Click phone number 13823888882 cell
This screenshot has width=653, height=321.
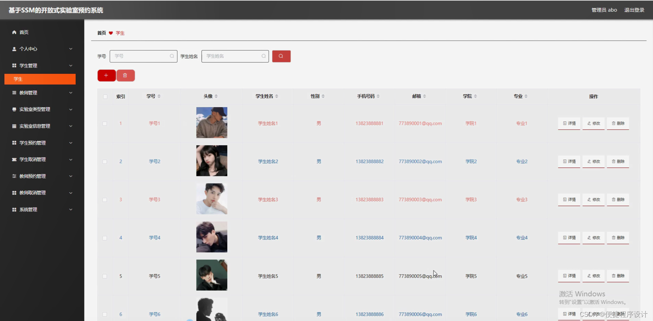point(369,162)
